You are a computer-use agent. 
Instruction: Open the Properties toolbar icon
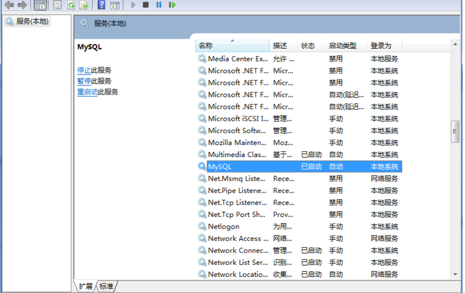click(57, 5)
